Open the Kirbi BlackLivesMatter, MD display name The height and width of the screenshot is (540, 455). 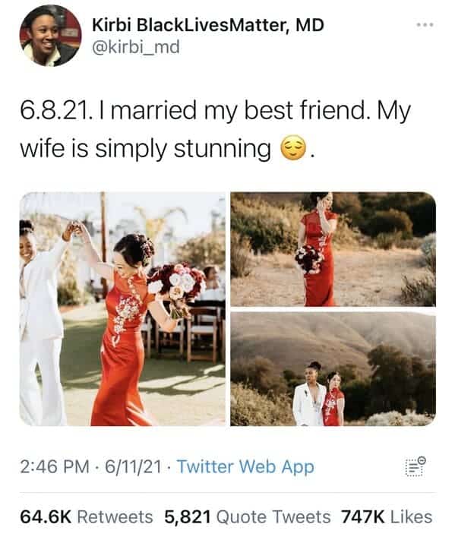pyautogui.click(x=208, y=25)
